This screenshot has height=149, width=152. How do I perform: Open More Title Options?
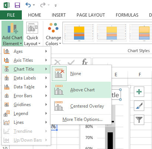coord(82,119)
